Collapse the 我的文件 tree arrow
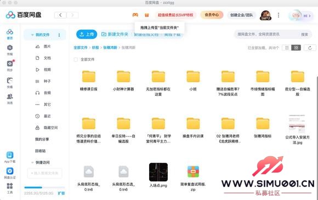This screenshot has height=200, width=318. [x=32, y=35]
